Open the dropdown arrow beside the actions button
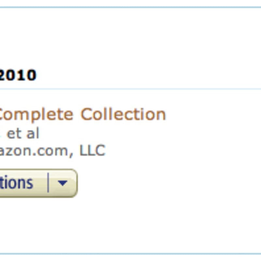 [62, 182]
